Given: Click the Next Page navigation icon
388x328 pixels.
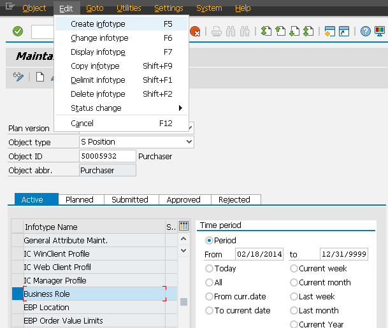Looking at the screenshot, I should tap(294, 31).
